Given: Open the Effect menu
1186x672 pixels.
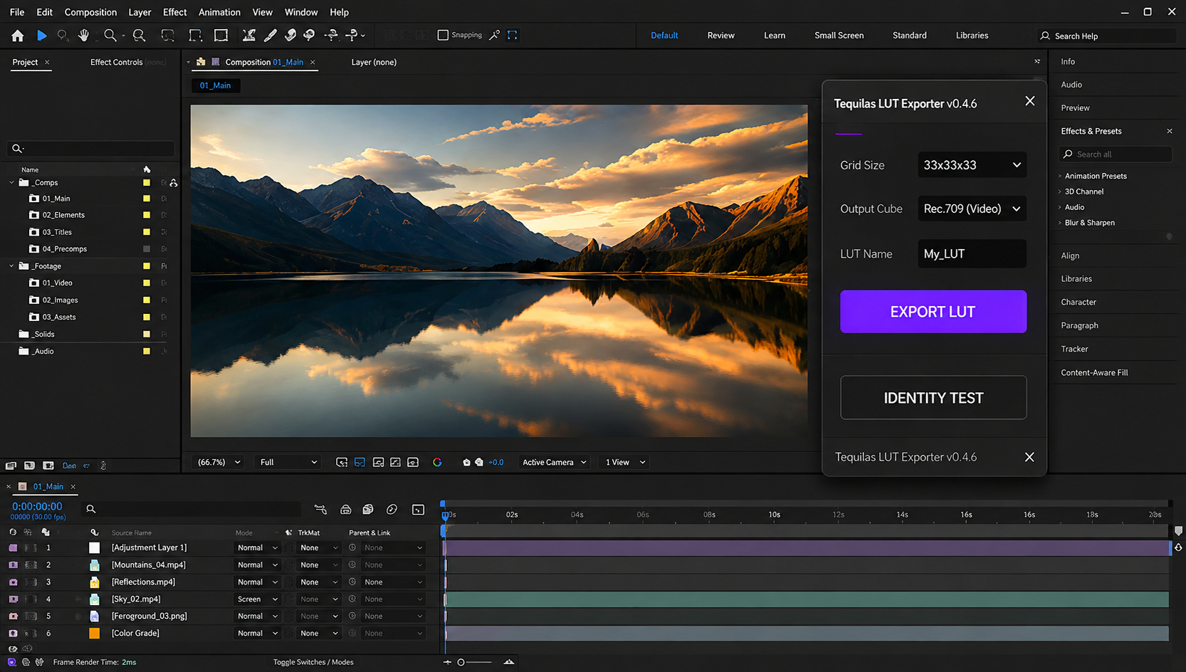Looking at the screenshot, I should [174, 12].
